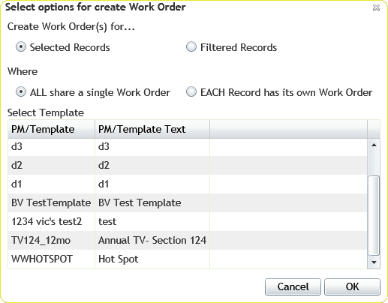Select the WWHOTSPOT template row
This screenshot has width=388, height=303.
[x=188, y=259]
